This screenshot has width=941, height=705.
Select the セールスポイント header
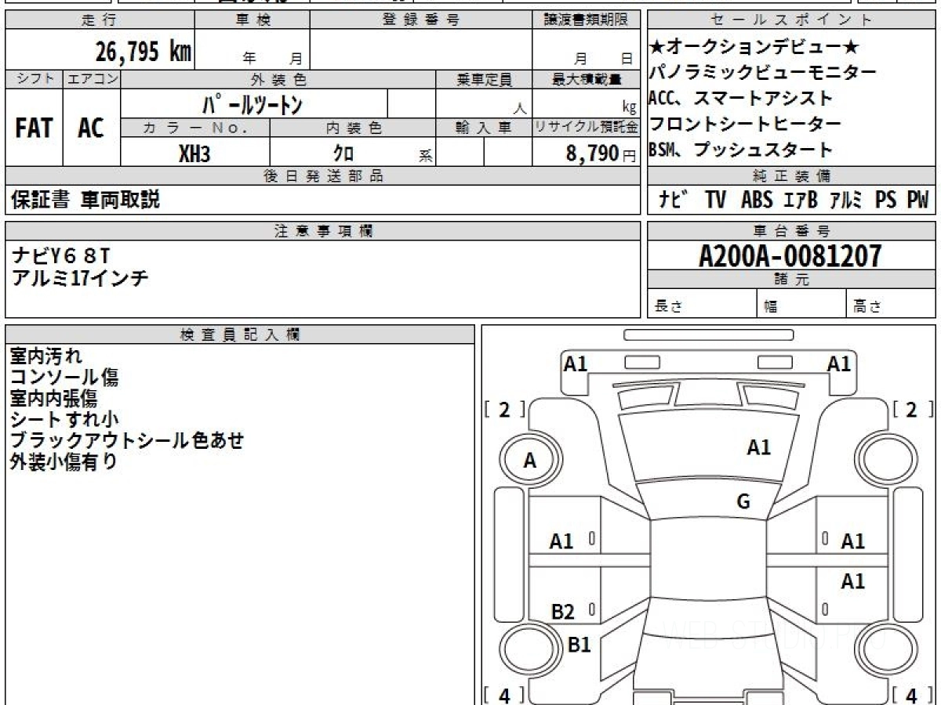click(x=791, y=20)
